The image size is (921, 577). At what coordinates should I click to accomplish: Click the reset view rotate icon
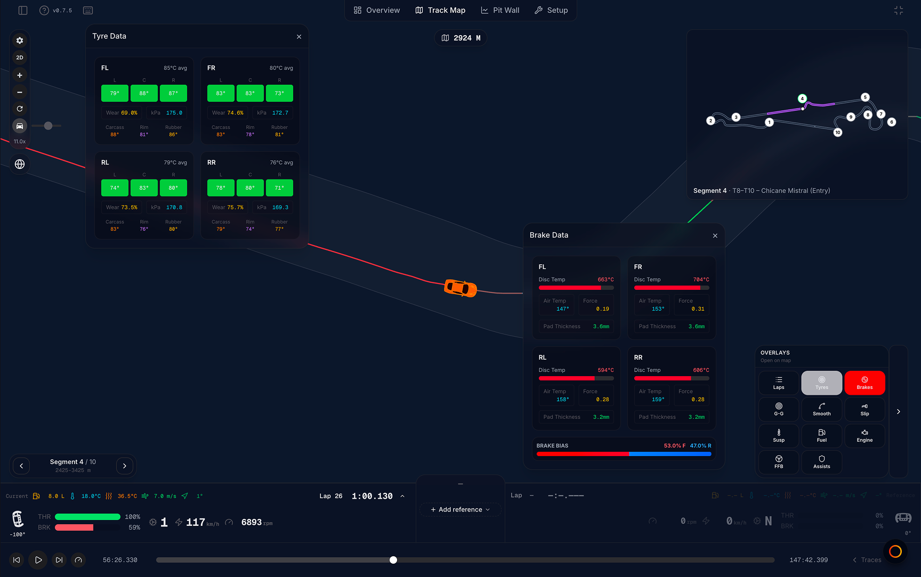pos(20,109)
